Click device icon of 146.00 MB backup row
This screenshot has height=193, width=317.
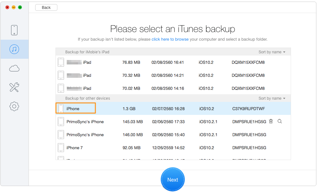coord(61,135)
